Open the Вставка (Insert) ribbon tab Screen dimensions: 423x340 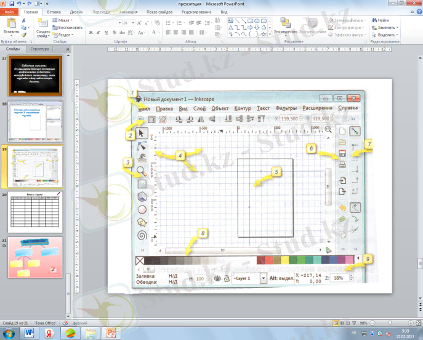click(54, 12)
